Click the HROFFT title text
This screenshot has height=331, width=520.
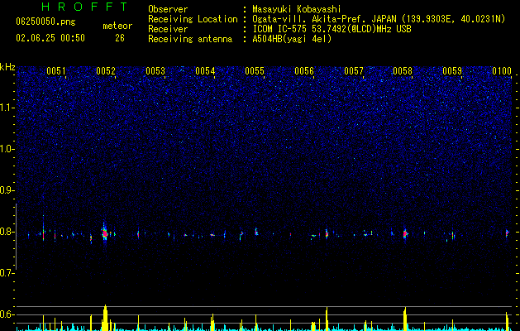[84, 7]
